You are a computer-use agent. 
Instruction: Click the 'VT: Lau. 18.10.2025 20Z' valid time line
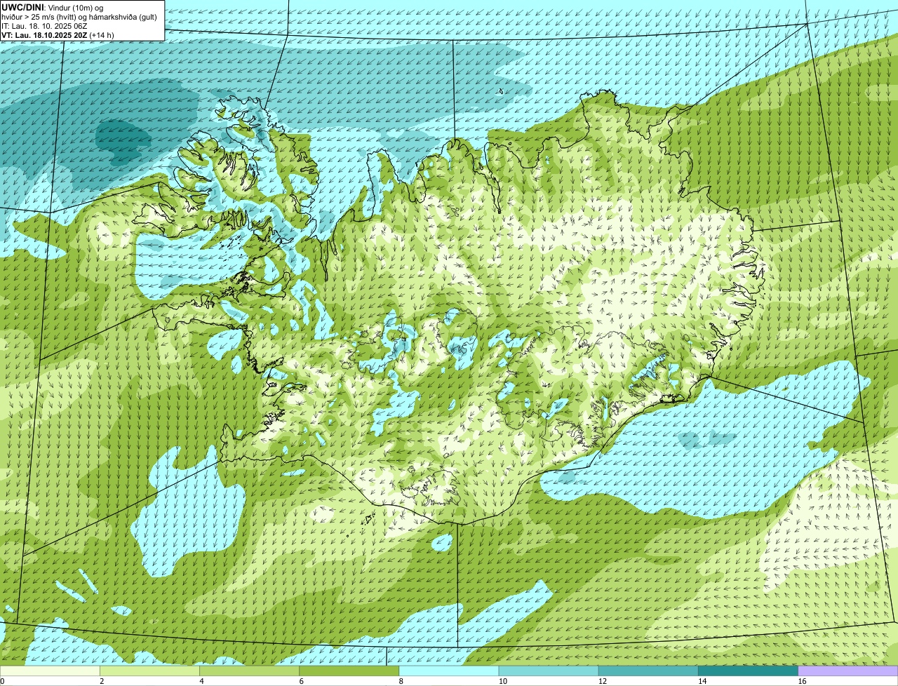(58, 35)
